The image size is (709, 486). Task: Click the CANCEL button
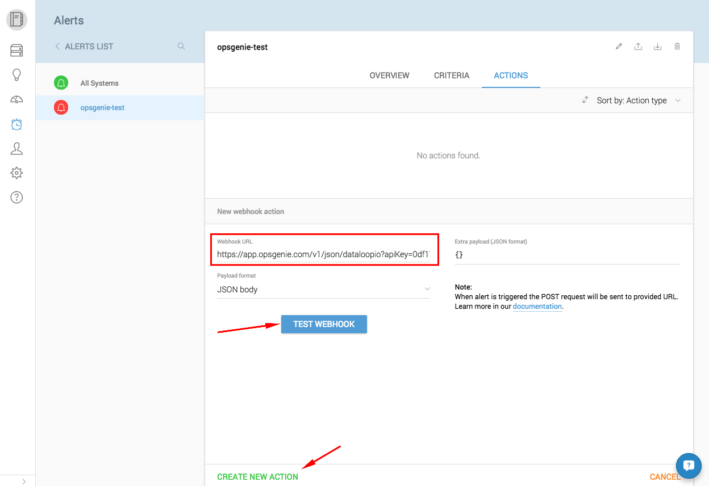pyautogui.click(x=665, y=477)
